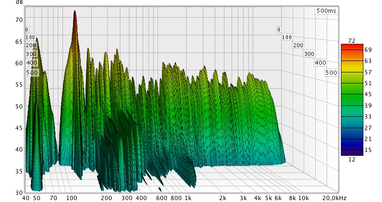Click the 5k frequency axis label

point(269,198)
